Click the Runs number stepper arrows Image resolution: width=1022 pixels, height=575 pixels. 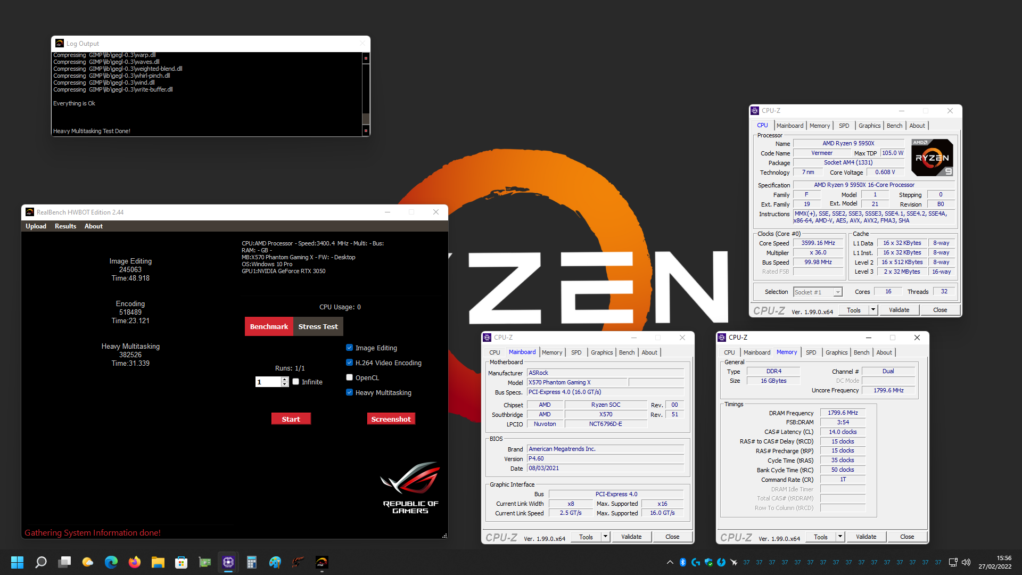pos(285,382)
